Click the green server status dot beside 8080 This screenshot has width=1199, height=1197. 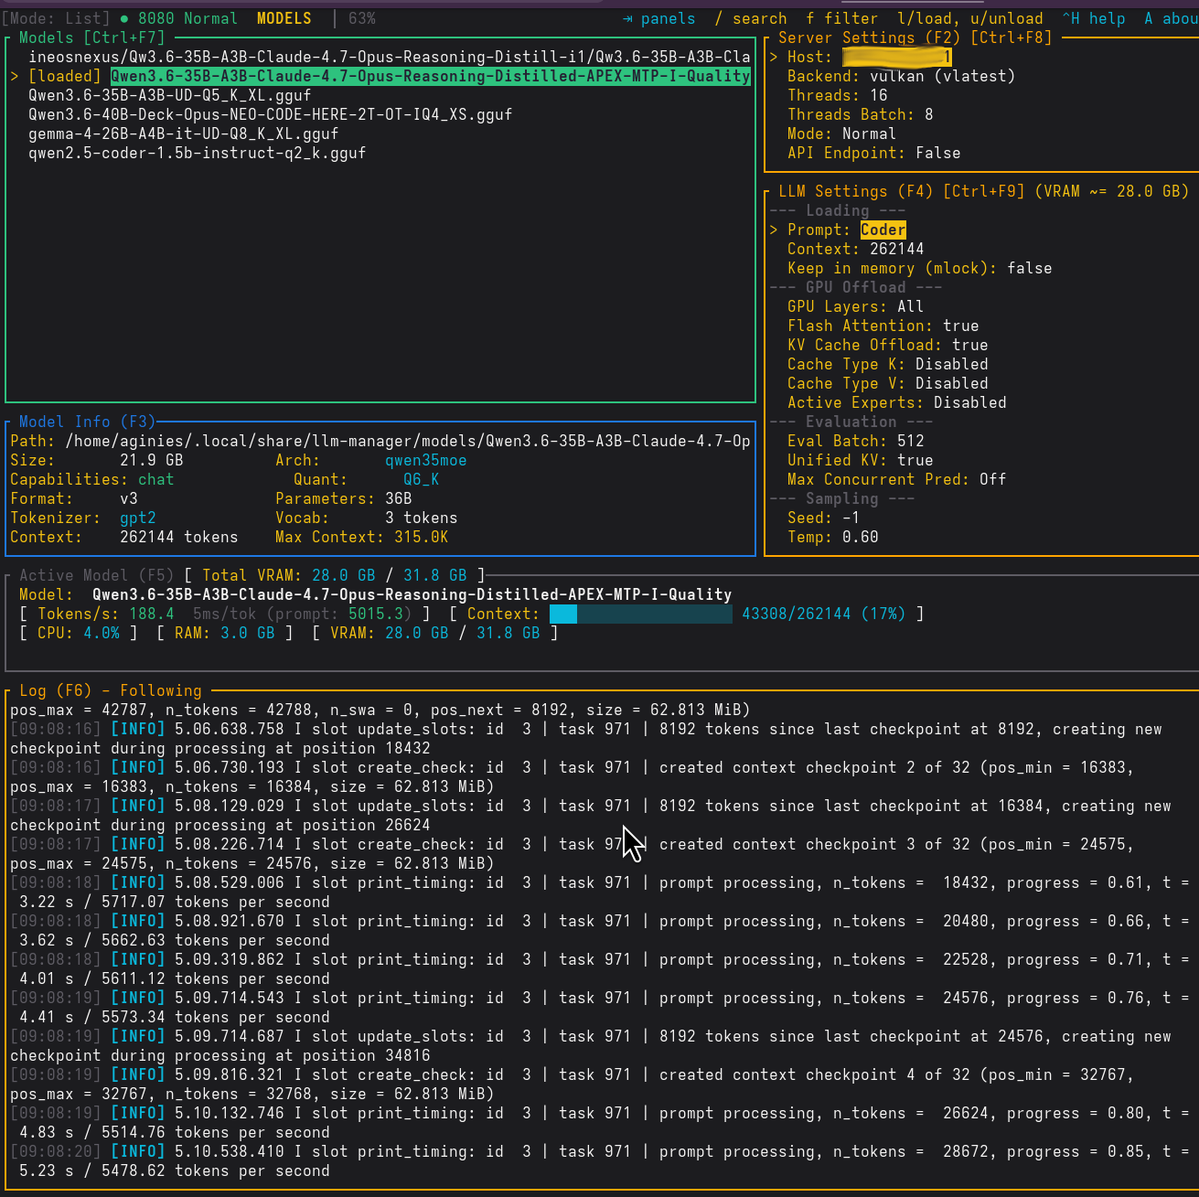click(123, 18)
